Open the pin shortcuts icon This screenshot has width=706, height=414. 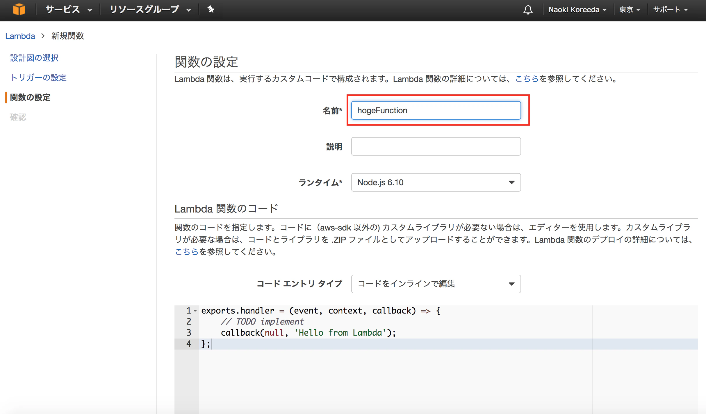(x=211, y=10)
